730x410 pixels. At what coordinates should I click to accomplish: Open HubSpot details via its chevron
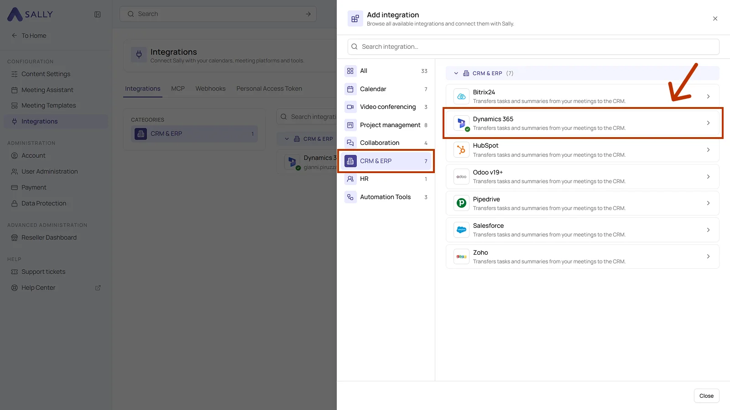tap(708, 150)
